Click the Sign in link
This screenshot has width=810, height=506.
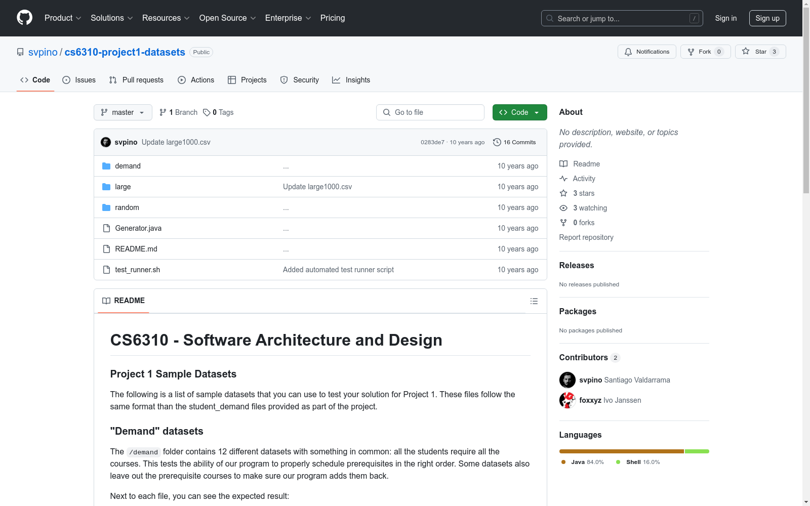coord(726,18)
